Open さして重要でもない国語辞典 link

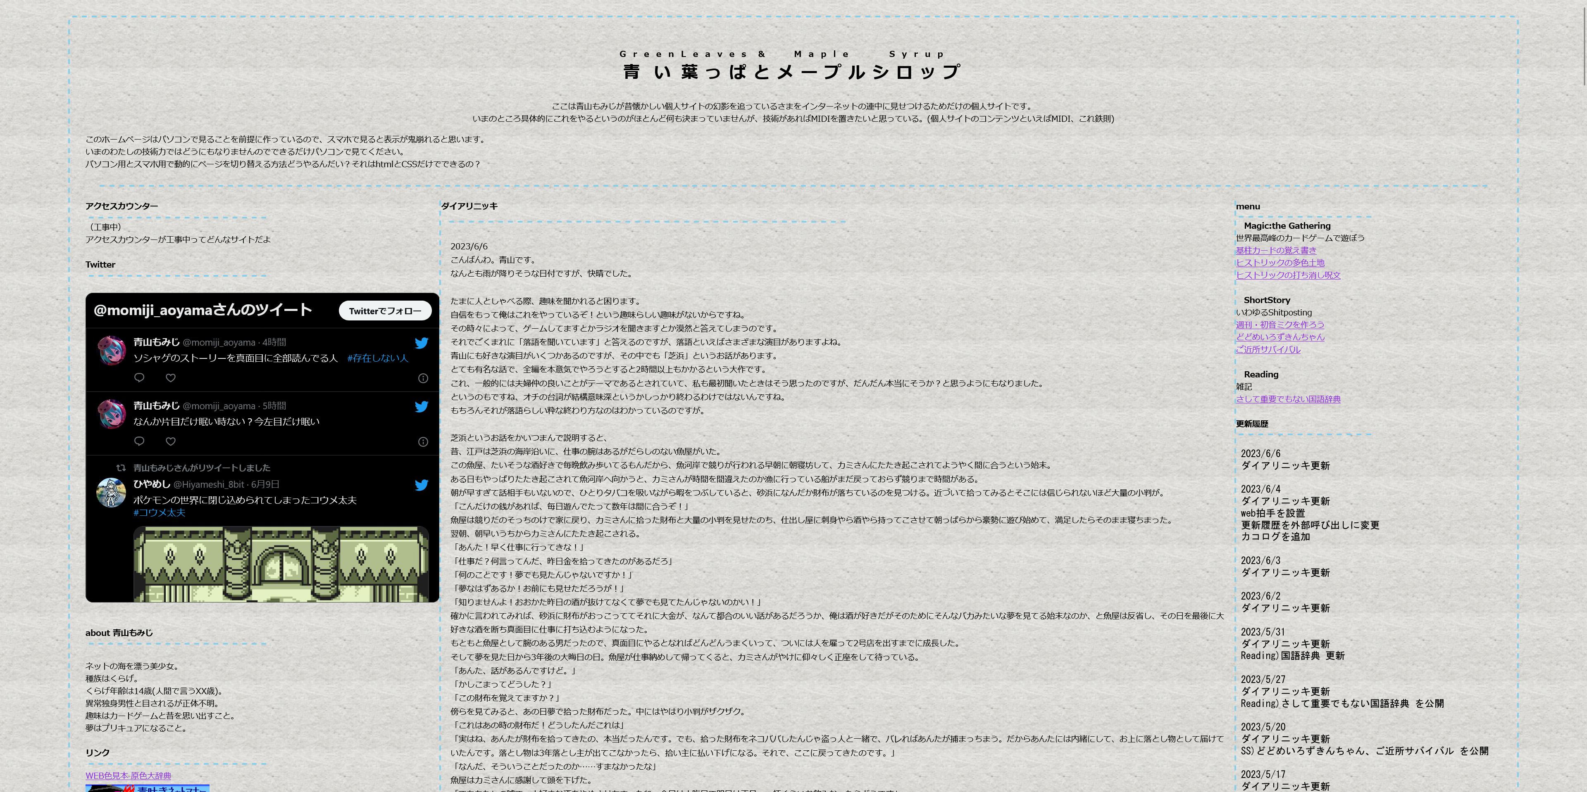(x=1288, y=399)
